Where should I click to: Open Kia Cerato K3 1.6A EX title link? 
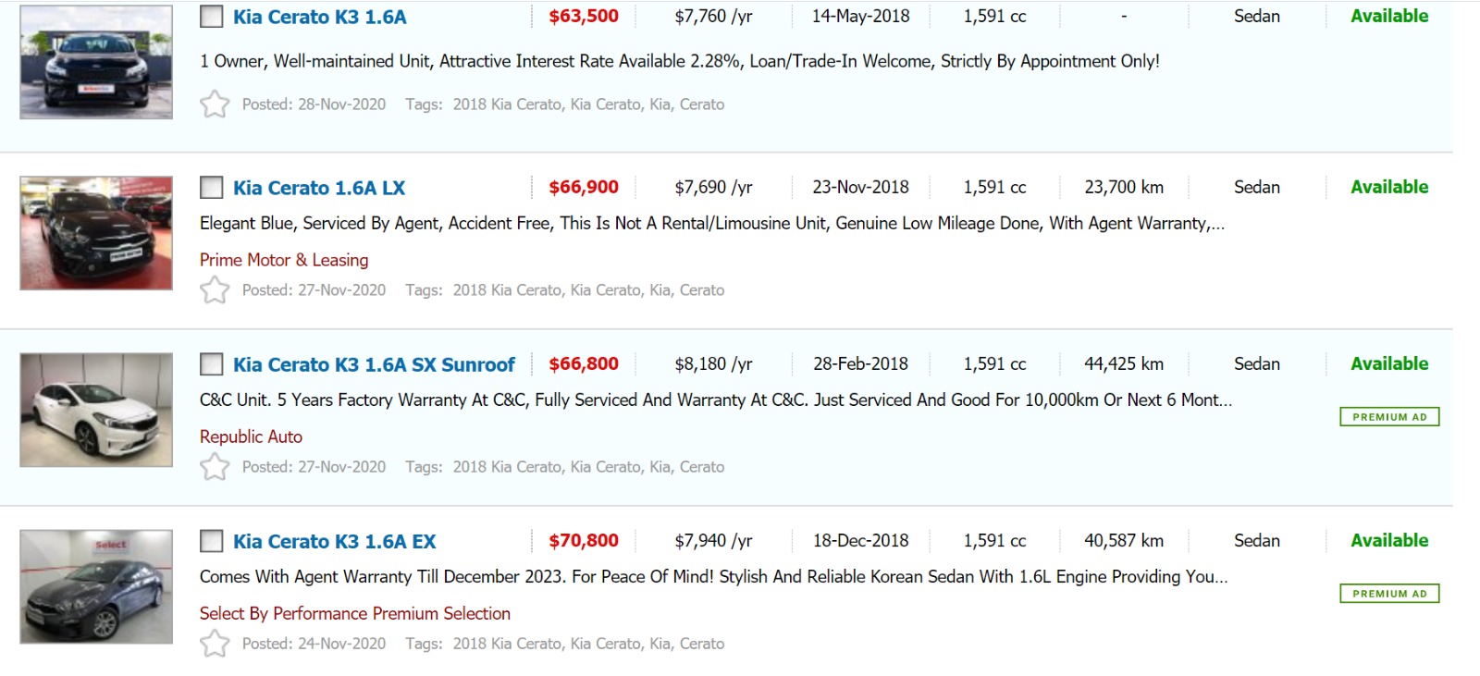[x=334, y=541]
